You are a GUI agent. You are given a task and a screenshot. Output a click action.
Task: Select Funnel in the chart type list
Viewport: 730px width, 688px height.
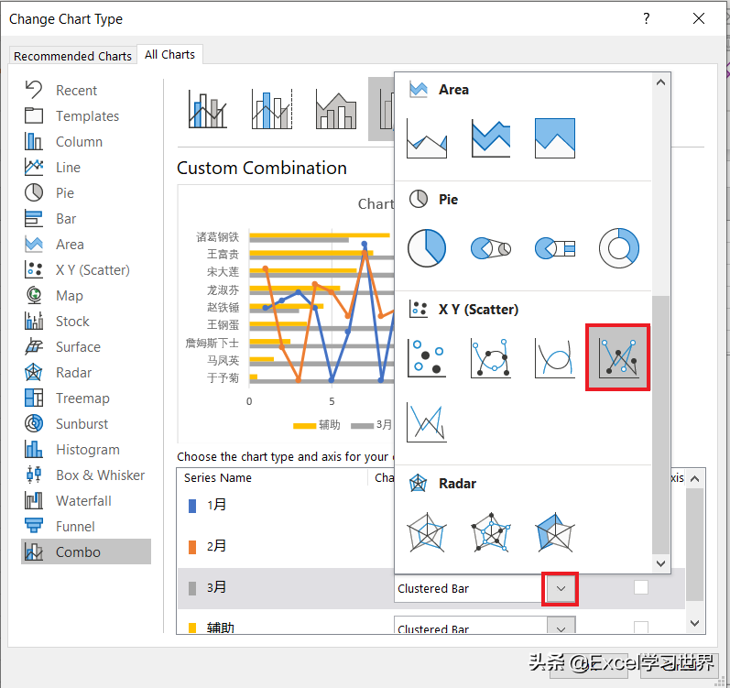[86, 527]
